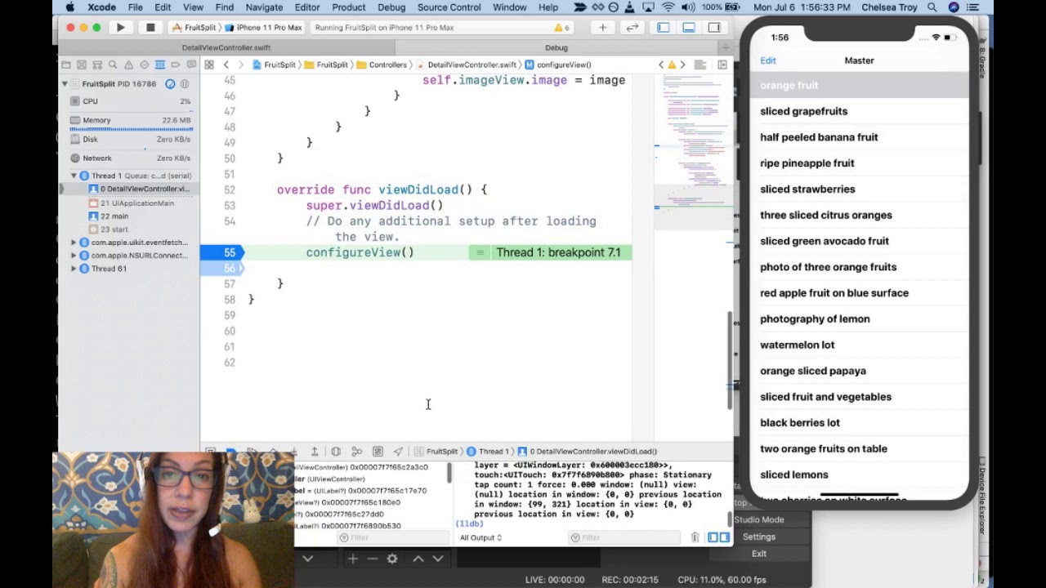Select the Memory gauge
Viewport: 1046px width, 588px height.
[131, 120]
